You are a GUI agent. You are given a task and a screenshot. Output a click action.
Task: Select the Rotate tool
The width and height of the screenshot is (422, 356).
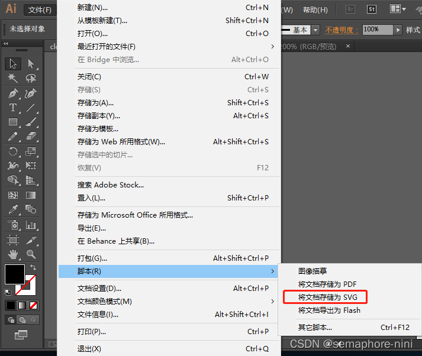tap(13, 151)
